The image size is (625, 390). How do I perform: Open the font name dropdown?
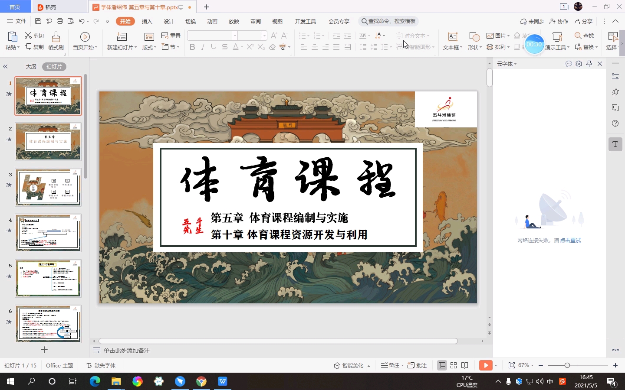click(235, 36)
